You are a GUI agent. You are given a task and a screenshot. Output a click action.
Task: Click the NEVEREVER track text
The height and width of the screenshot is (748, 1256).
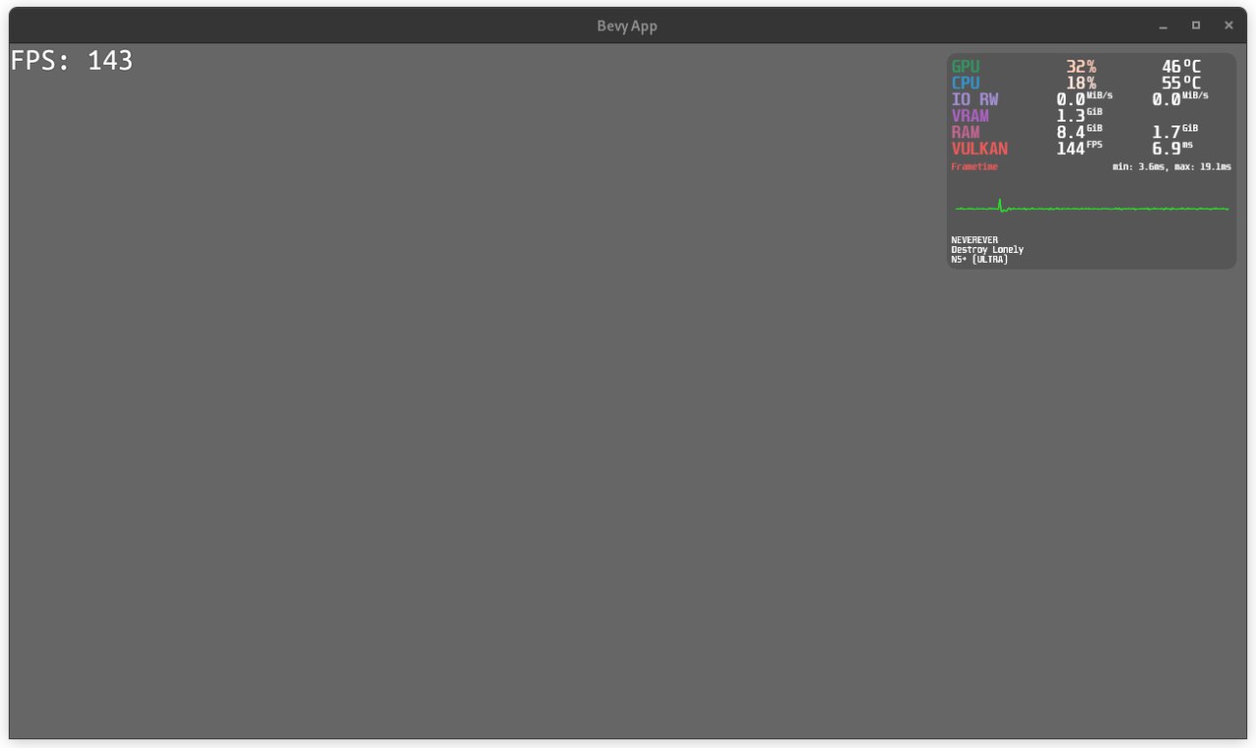(974, 240)
